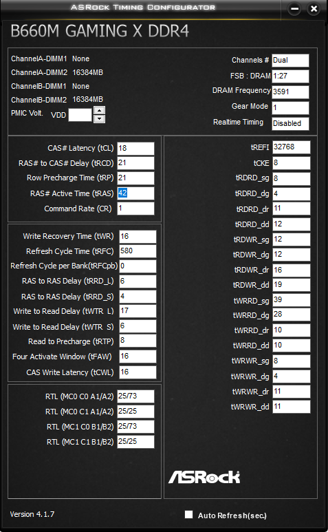Select the CAS# Latency (tCL) field
Image resolution: width=328 pixels, height=532 pixels.
135,149
